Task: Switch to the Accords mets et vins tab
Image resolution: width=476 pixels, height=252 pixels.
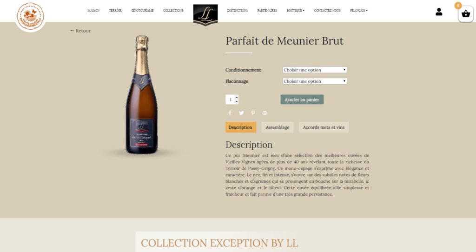Action: coord(324,127)
